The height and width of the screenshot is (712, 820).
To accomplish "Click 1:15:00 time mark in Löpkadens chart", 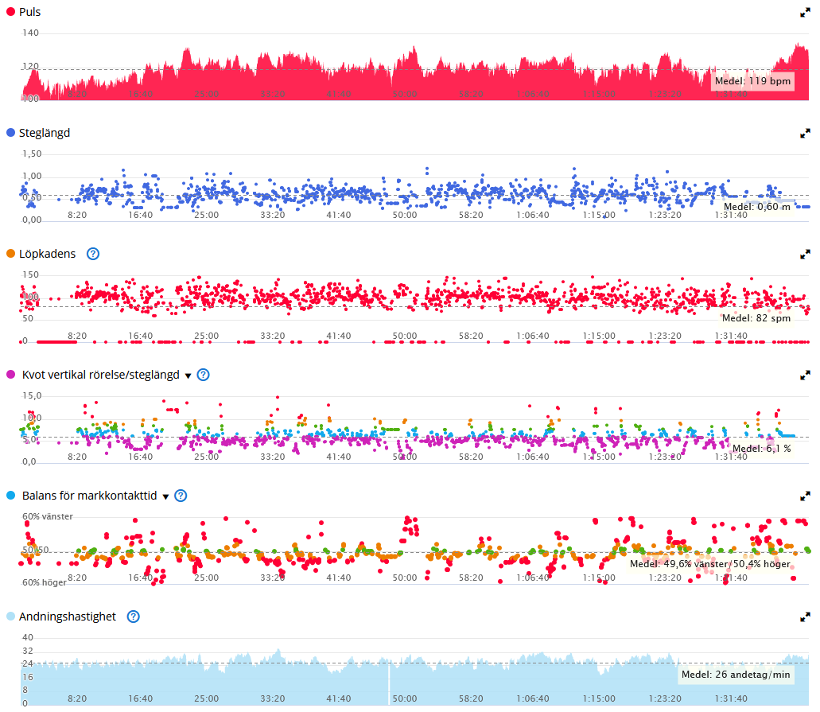I will point(600,336).
